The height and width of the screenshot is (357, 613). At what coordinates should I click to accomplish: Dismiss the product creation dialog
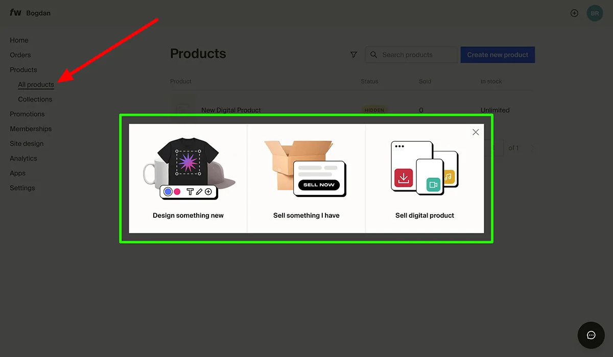[476, 132]
